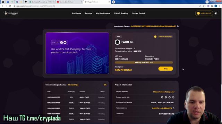
Task: Bookmark this page with star icon
Action: click(x=204, y=6)
